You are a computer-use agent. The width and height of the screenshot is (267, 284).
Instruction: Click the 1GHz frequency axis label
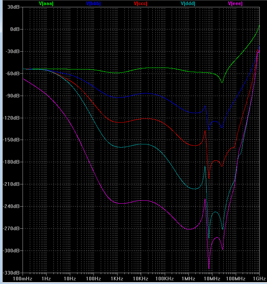259,279
